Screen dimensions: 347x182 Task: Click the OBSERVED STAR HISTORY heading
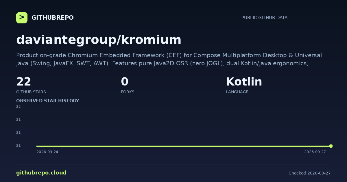(48, 101)
